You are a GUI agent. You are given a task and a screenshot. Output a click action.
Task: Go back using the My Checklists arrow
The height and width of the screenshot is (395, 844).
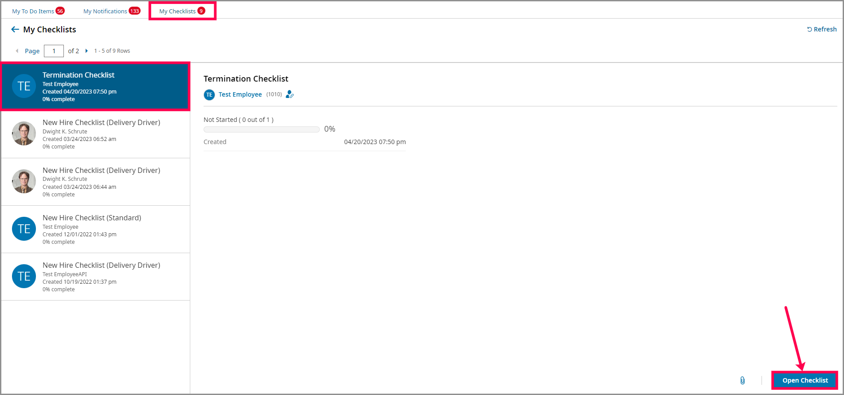[15, 29]
